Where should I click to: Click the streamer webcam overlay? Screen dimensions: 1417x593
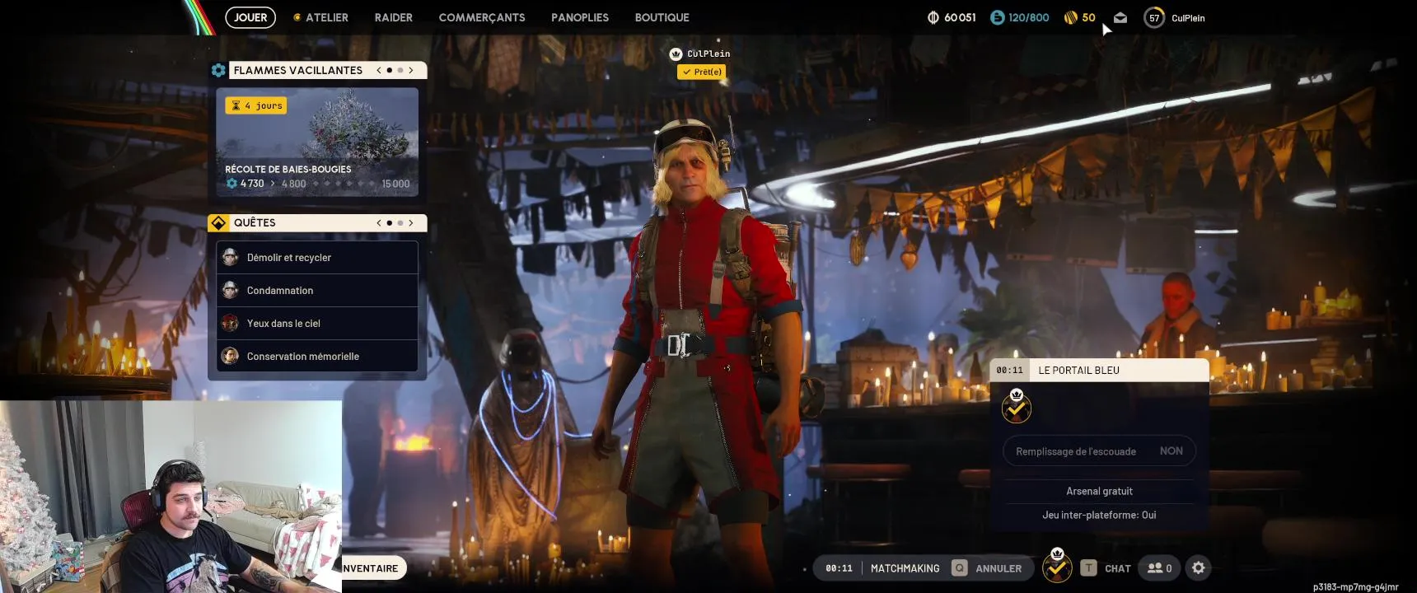[171, 497]
